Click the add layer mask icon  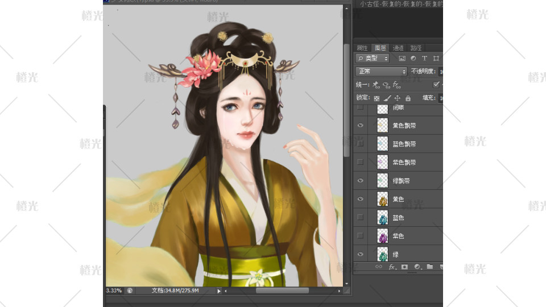pyautogui.click(x=404, y=266)
